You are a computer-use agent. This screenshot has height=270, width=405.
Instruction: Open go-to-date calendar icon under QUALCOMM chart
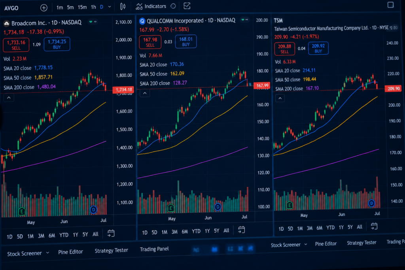(242, 229)
